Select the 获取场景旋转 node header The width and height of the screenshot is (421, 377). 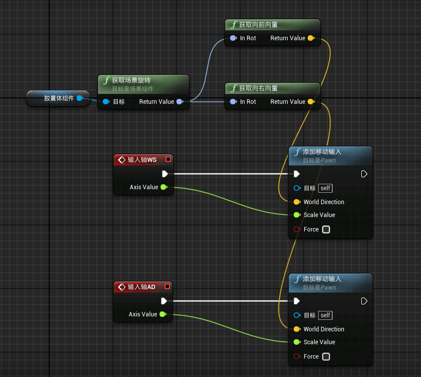point(131,80)
